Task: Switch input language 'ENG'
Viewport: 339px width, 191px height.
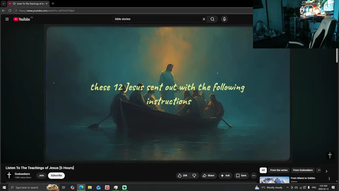Action: (314, 188)
